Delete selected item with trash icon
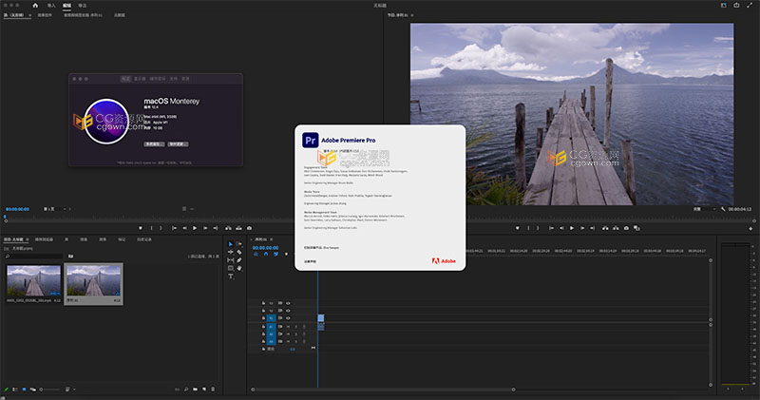 213,390
